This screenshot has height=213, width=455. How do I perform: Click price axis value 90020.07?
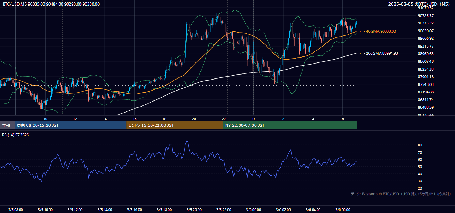425,31
